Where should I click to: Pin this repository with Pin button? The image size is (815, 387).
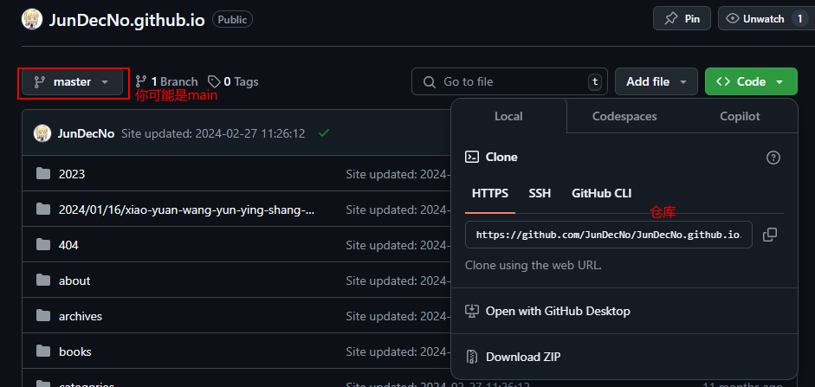point(682,19)
